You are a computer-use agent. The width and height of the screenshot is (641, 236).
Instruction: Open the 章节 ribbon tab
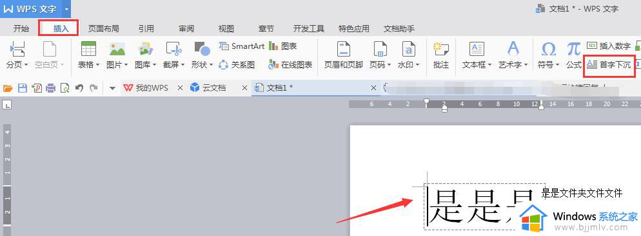click(266, 28)
